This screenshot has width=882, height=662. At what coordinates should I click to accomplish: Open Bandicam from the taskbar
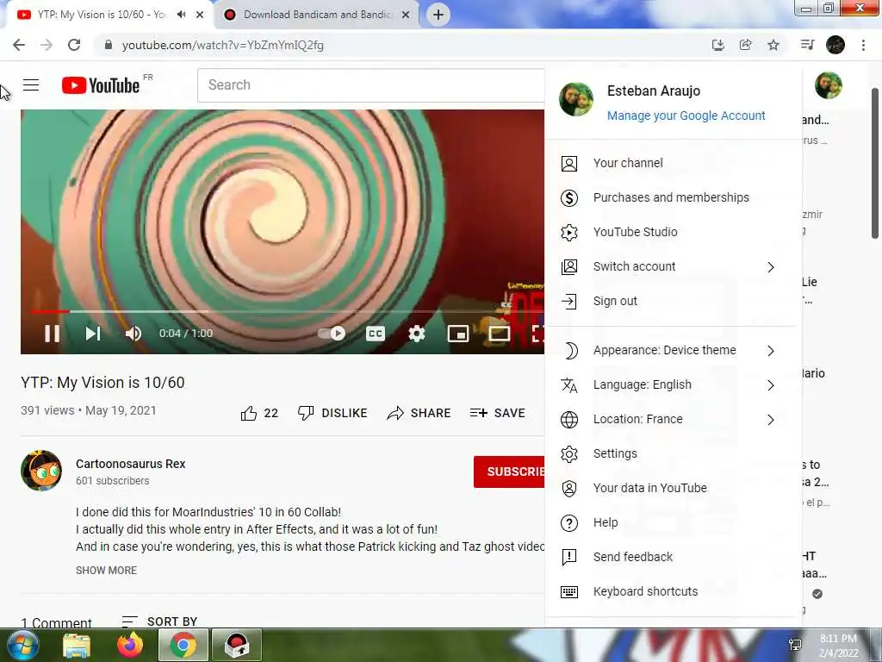click(237, 645)
